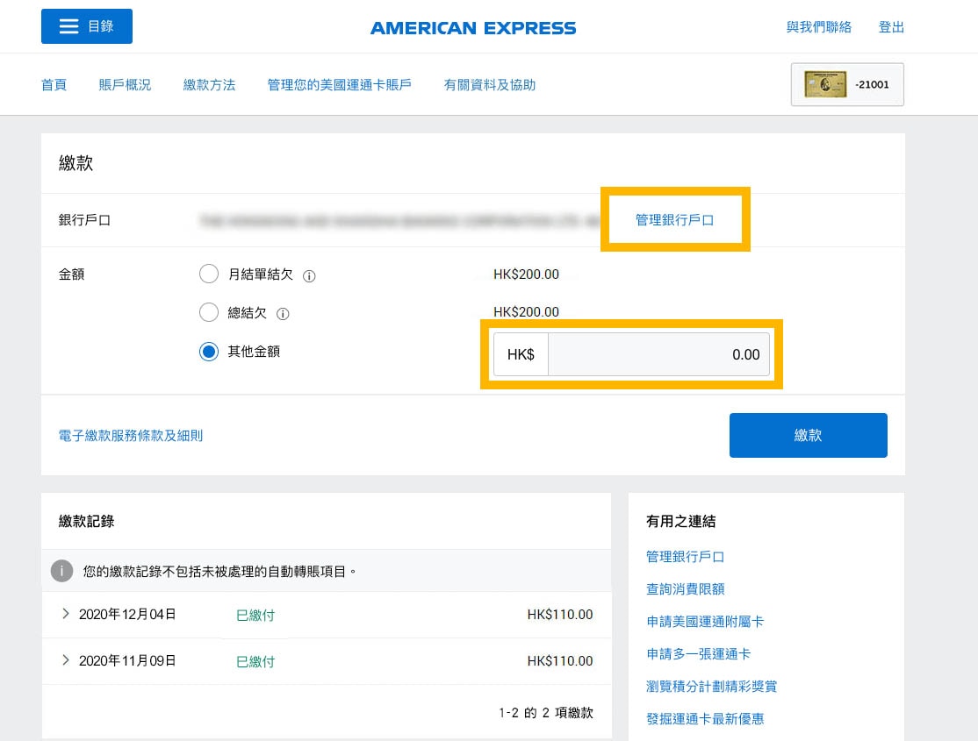This screenshot has width=978, height=741.
Task: Open 電子繳款服務條款及細則 link
Action: click(x=131, y=435)
